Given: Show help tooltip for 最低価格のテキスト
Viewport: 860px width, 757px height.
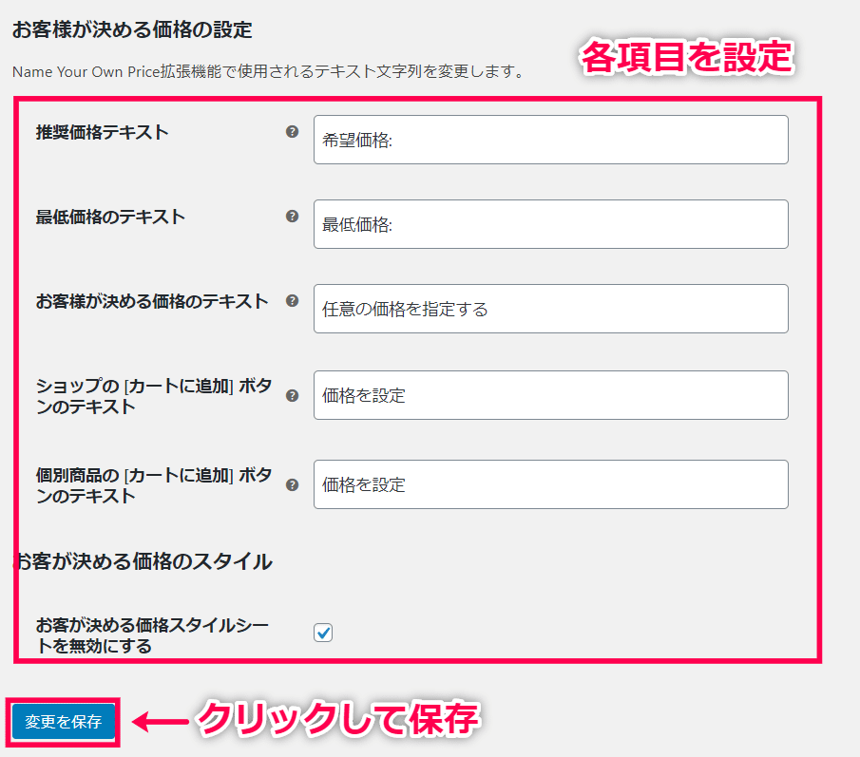Looking at the screenshot, I should pyautogui.click(x=293, y=216).
